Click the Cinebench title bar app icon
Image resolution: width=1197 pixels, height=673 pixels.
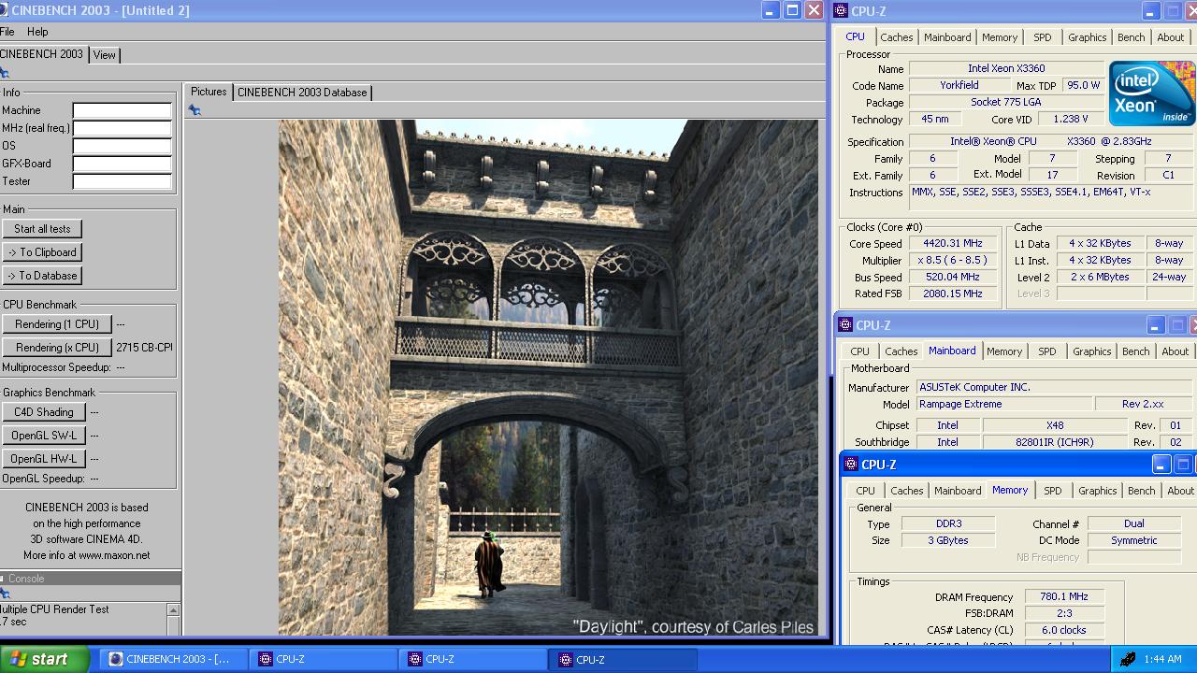(x=4, y=10)
